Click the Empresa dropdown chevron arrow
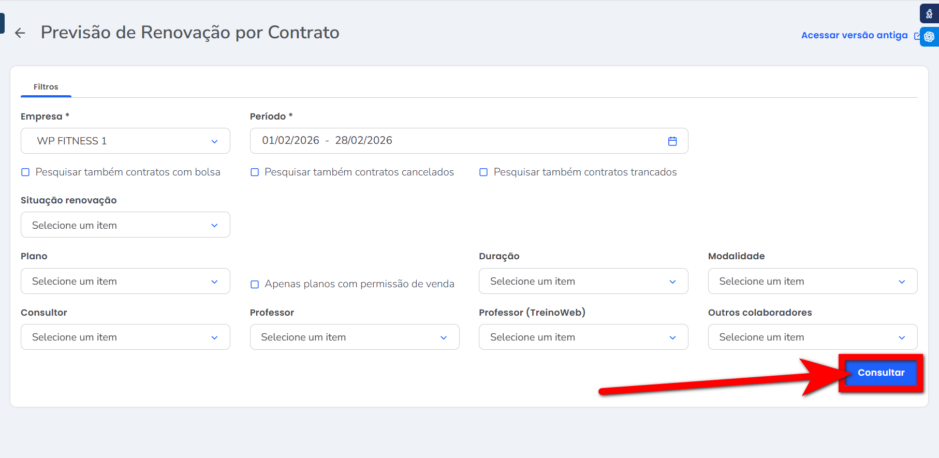 [214, 141]
